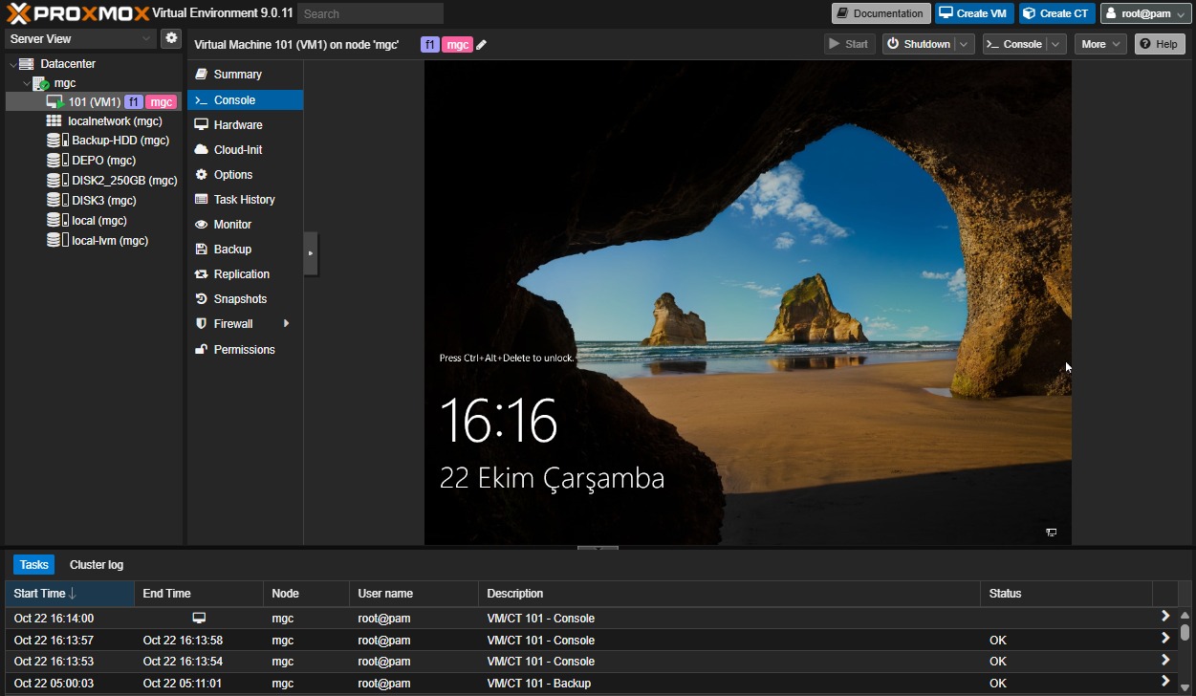The height and width of the screenshot is (696, 1196).
Task: Open the Backup-HDD (mgc) storage
Action: click(x=120, y=141)
